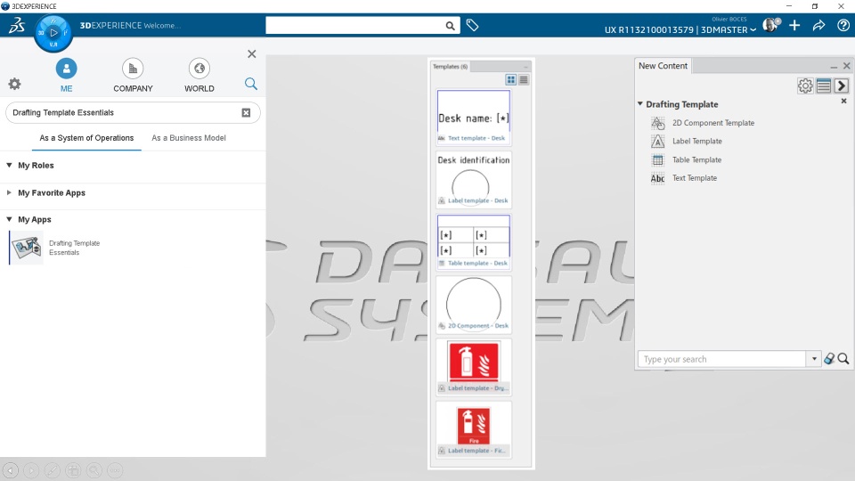Open the tag icon next to search

click(x=472, y=25)
